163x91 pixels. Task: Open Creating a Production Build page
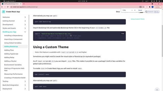click(15, 78)
